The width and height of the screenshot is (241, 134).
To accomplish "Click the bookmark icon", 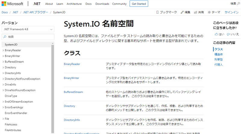I will pos(157,12).
